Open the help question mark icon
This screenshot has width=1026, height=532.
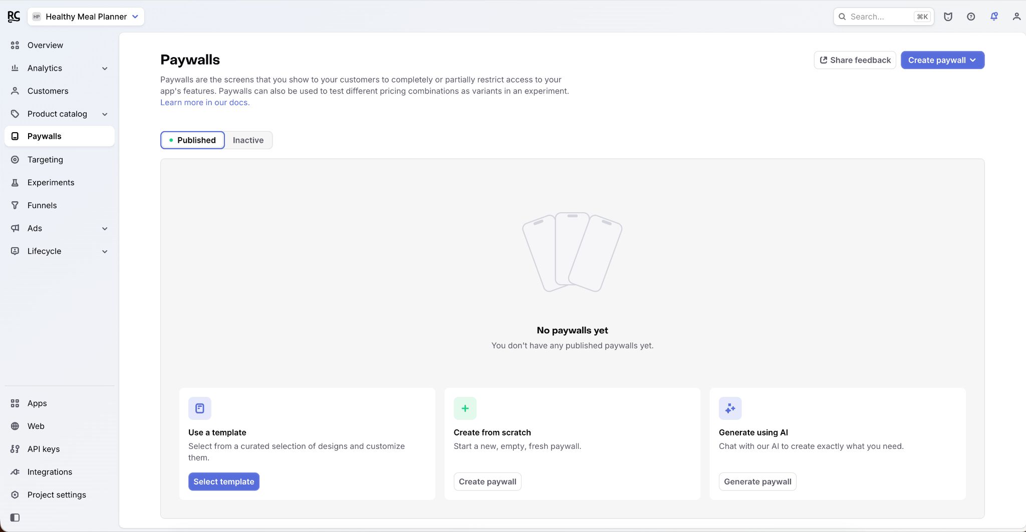pyautogui.click(x=971, y=17)
